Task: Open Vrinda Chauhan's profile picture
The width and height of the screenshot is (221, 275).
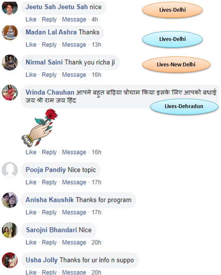Action: click(x=10, y=93)
